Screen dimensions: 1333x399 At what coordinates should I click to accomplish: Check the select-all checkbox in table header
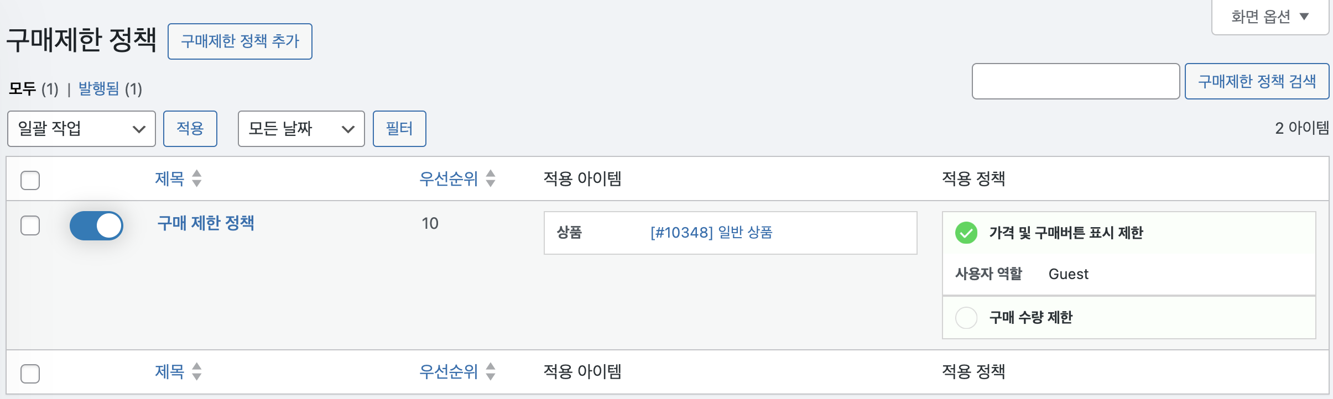tap(30, 180)
